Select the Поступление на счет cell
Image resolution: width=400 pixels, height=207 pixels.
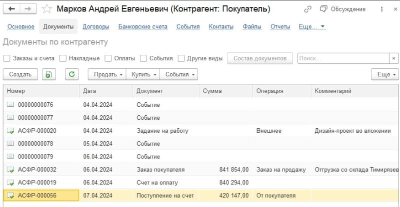point(165,196)
